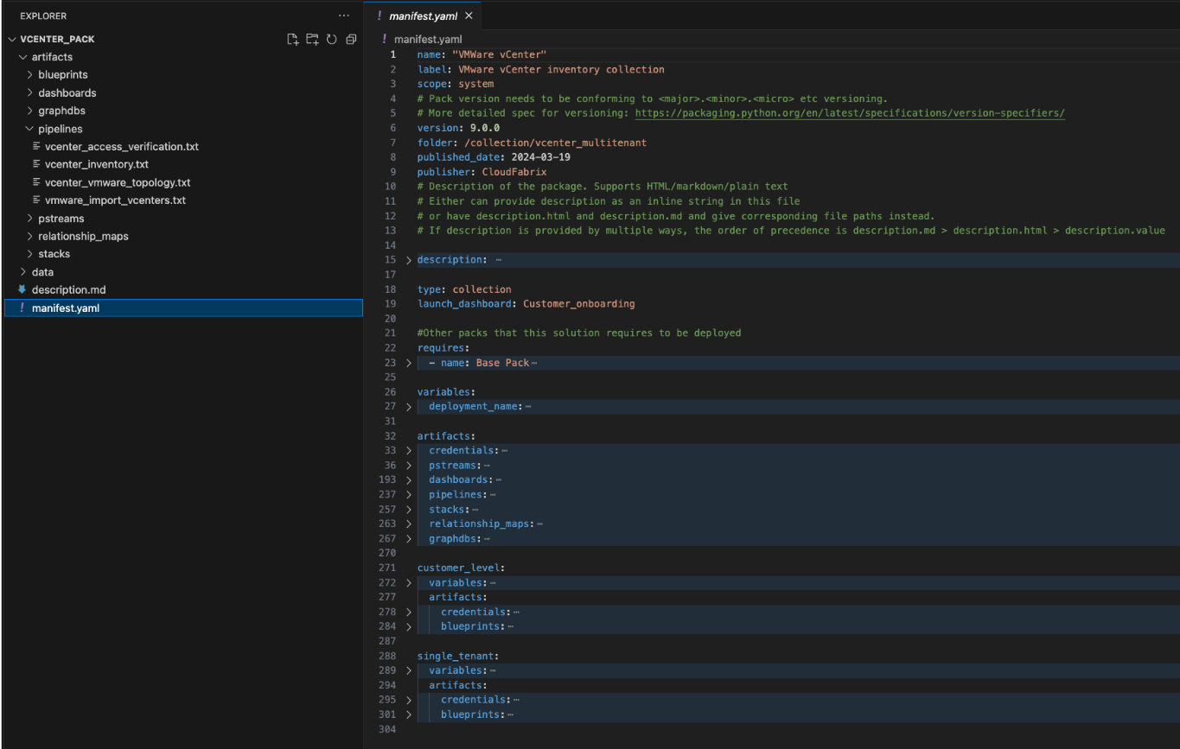Collapse the VCENTER_PACK root section
Screen dimensions: 1180x749
coord(57,39)
